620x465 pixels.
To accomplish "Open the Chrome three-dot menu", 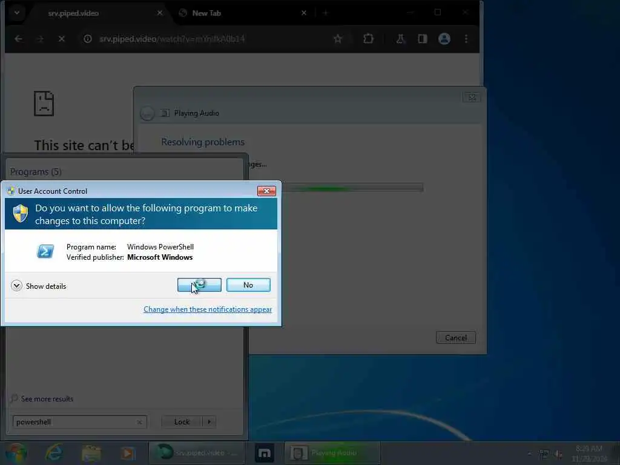I will click(x=466, y=39).
